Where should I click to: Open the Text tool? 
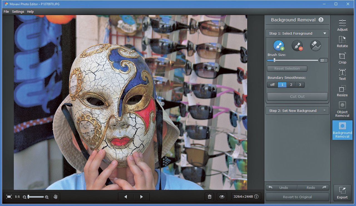342,74
